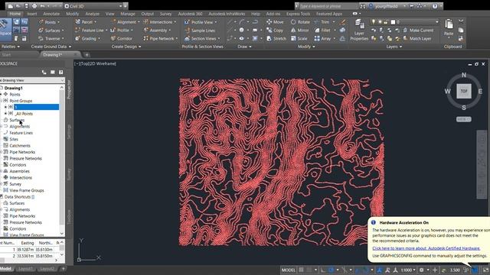Toggle the layer on/off lightbulb icon

pos(374,22)
